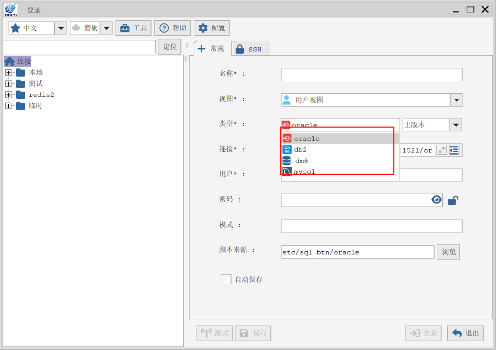Click the expand connection string icon
This screenshot has width=496, height=350.
pos(441,150)
